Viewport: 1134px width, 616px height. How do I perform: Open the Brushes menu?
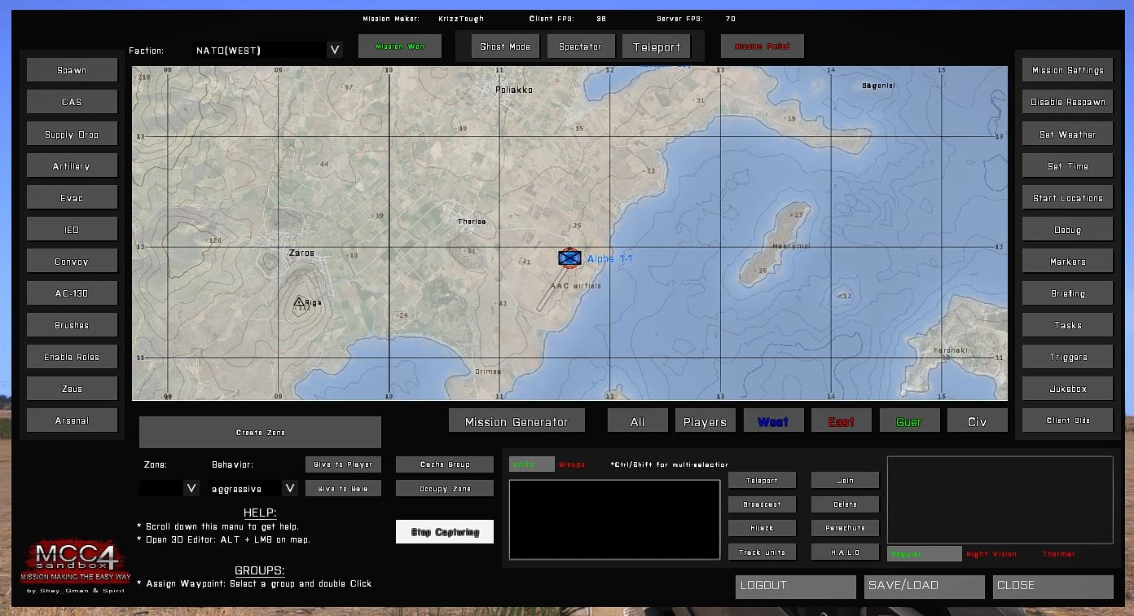pos(73,325)
